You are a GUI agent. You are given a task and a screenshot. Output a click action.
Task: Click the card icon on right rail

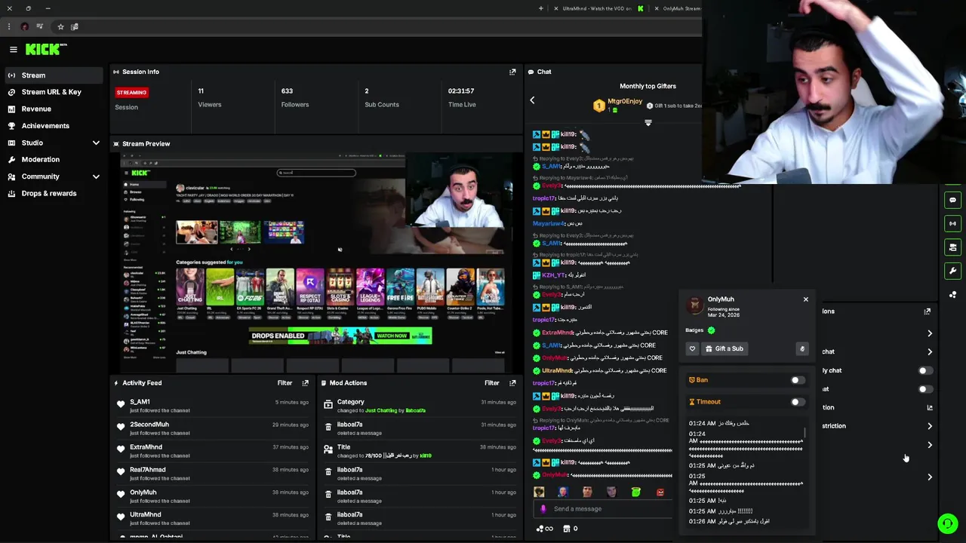pos(952,247)
